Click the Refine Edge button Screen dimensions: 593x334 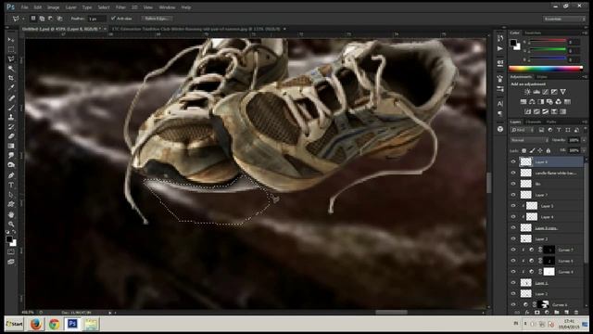click(x=157, y=19)
